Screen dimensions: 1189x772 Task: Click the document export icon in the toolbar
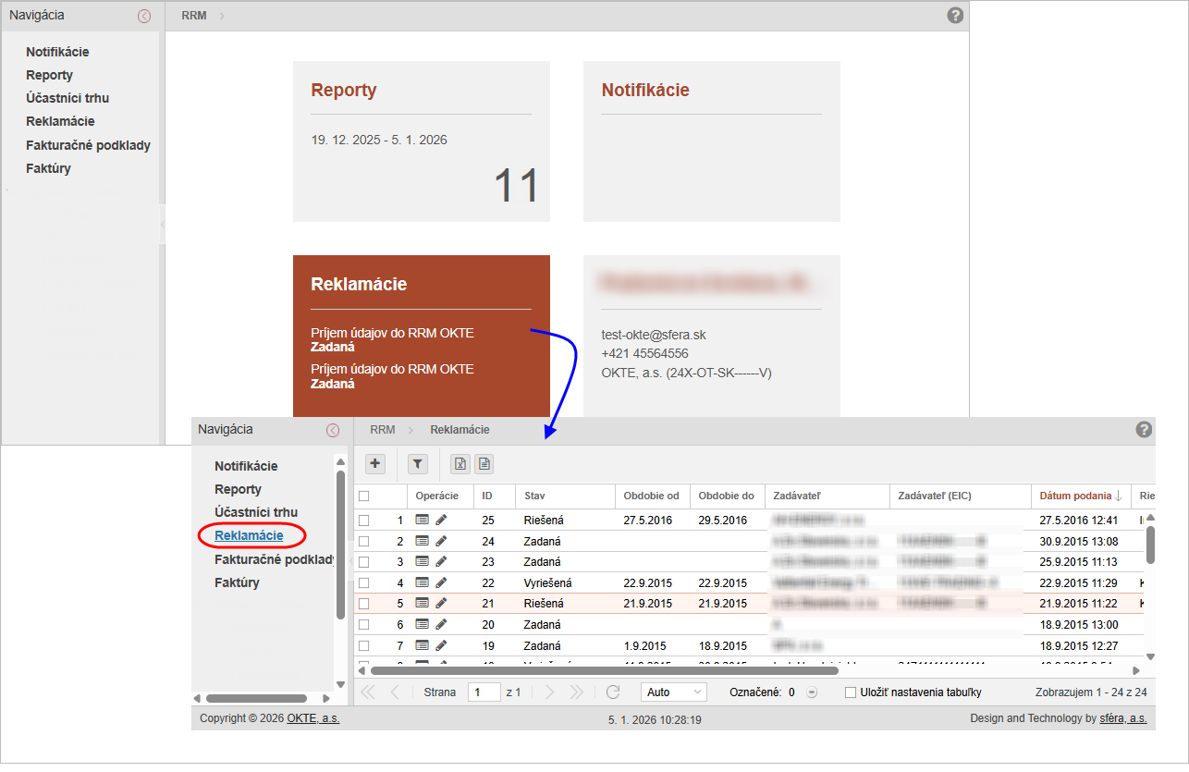484,464
